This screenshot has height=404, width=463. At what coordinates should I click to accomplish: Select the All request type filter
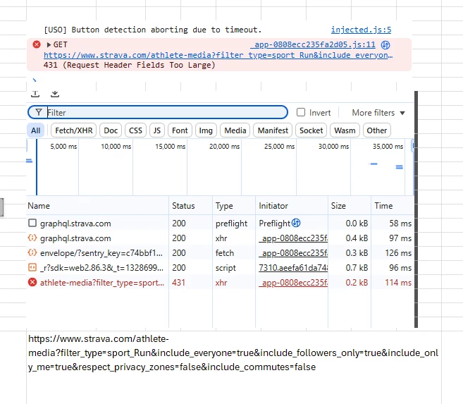(x=36, y=130)
